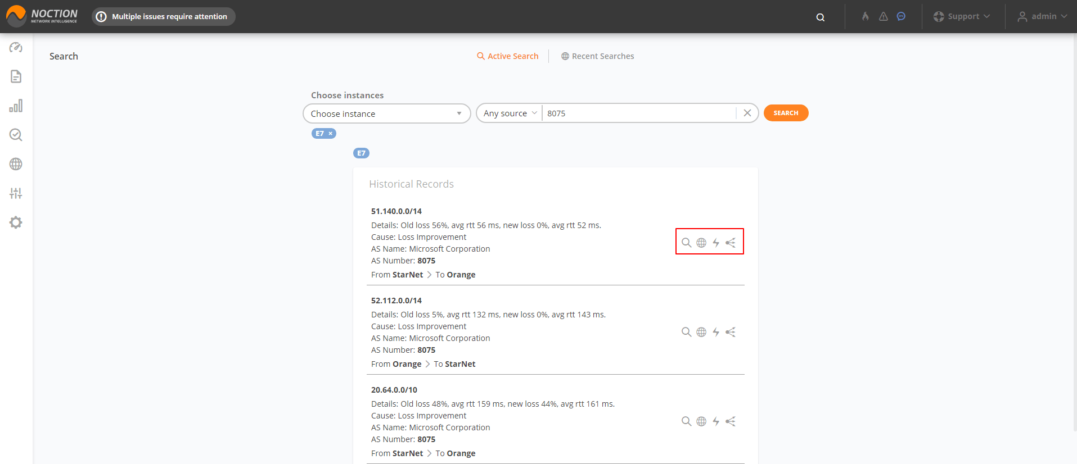Open the globe icon in the sidebar
The image size is (1077, 464).
pos(16,164)
